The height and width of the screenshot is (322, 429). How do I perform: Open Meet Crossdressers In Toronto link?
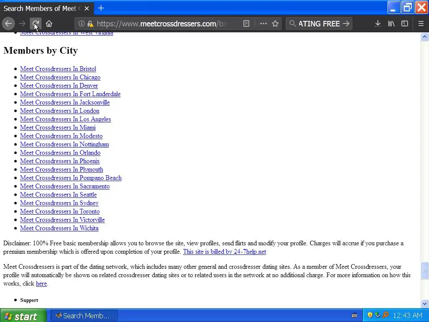pos(59,211)
